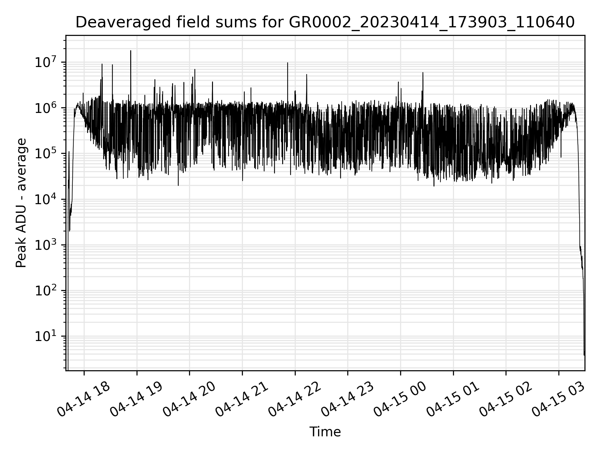604x453 pixels.
Task: Click the x-axis label 'Time'
Action: 325,432
